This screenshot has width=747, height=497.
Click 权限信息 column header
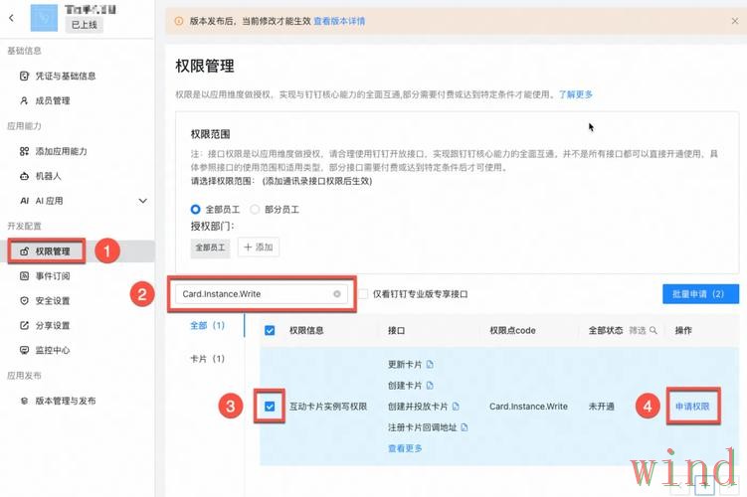click(x=306, y=330)
